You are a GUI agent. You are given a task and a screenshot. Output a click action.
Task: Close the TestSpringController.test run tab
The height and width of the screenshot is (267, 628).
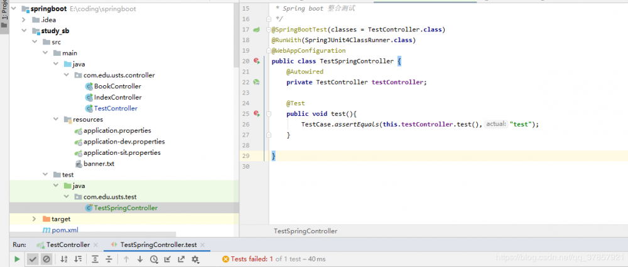(203, 244)
